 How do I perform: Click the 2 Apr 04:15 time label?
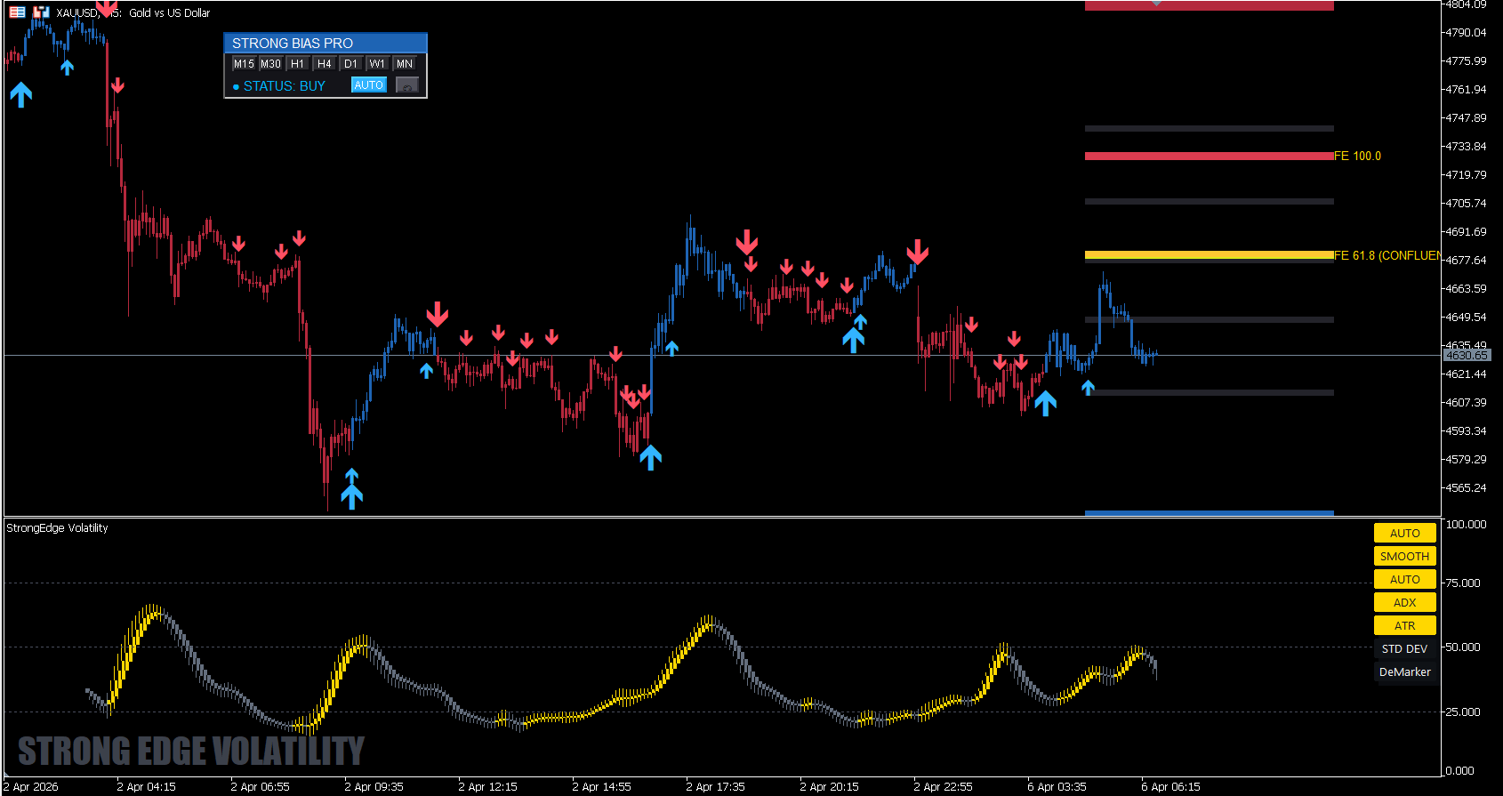147,786
